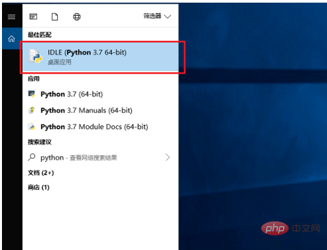The height and width of the screenshot is (250, 327).
Task: Expand the 商店 (1) category
Action: pos(38,188)
